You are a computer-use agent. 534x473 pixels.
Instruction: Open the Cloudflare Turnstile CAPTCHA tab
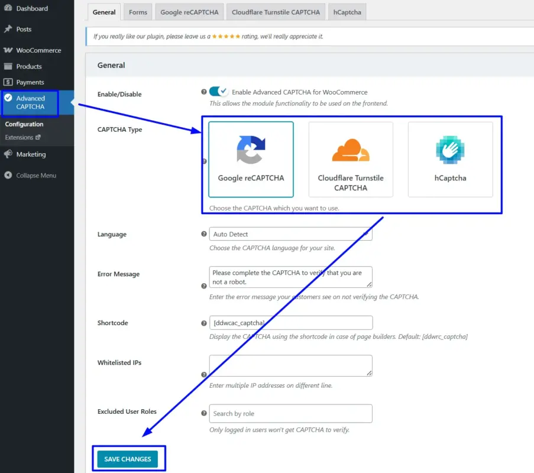[276, 12]
